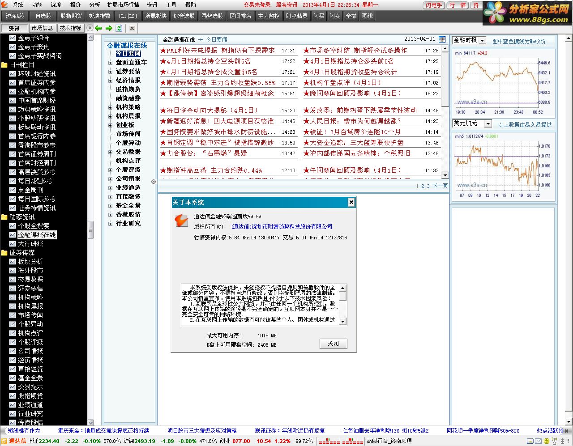Click the refresh page icon
The width and height of the screenshot is (573, 446).
click(119, 28)
